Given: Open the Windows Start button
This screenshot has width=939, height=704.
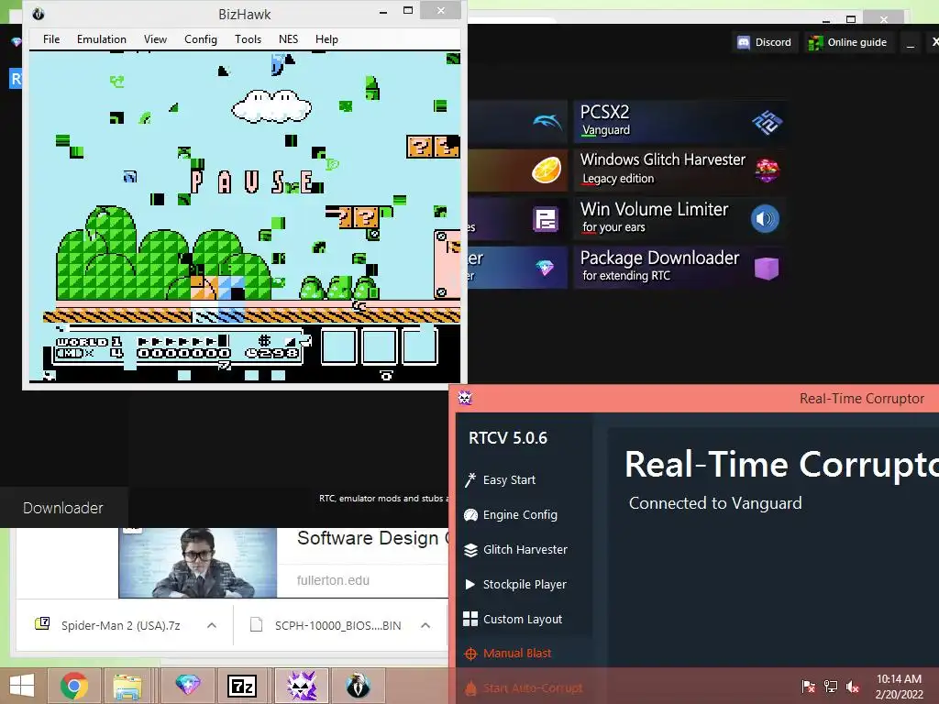Looking at the screenshot, I should click(x=22, y=686).
